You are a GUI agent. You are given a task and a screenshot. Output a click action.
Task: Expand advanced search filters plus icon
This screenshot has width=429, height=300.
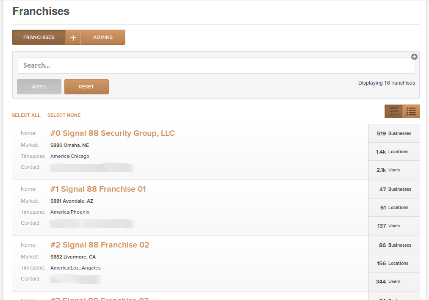tap(414, 57)
